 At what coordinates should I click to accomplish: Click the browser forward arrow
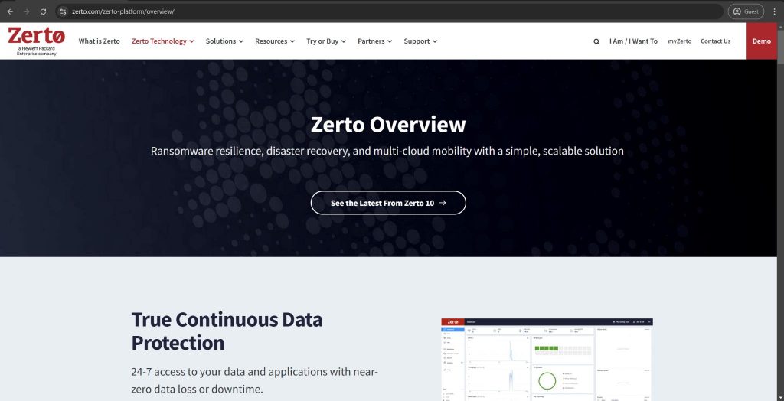pyautogui.click(x=27, y=11)
